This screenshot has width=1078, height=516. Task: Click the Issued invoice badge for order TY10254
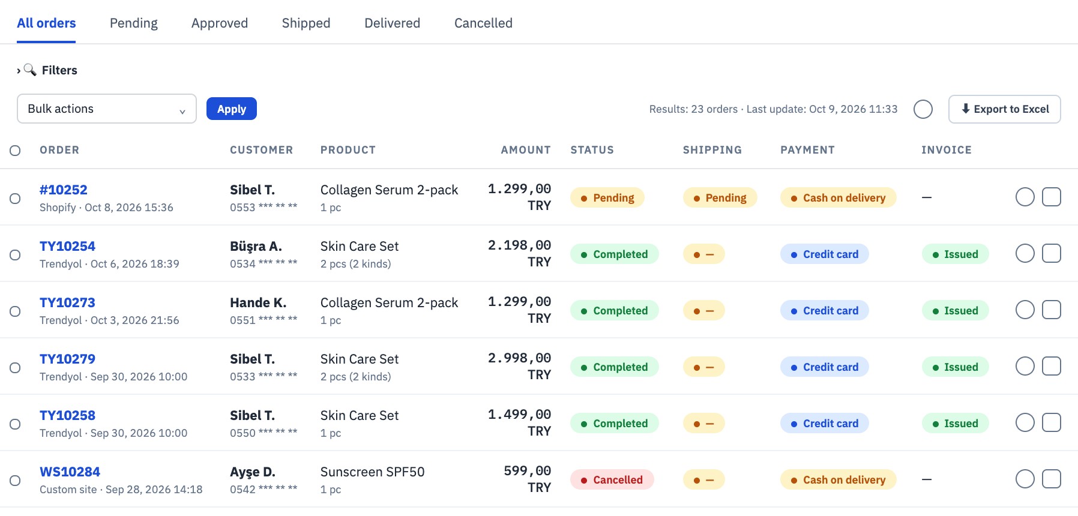956,254
